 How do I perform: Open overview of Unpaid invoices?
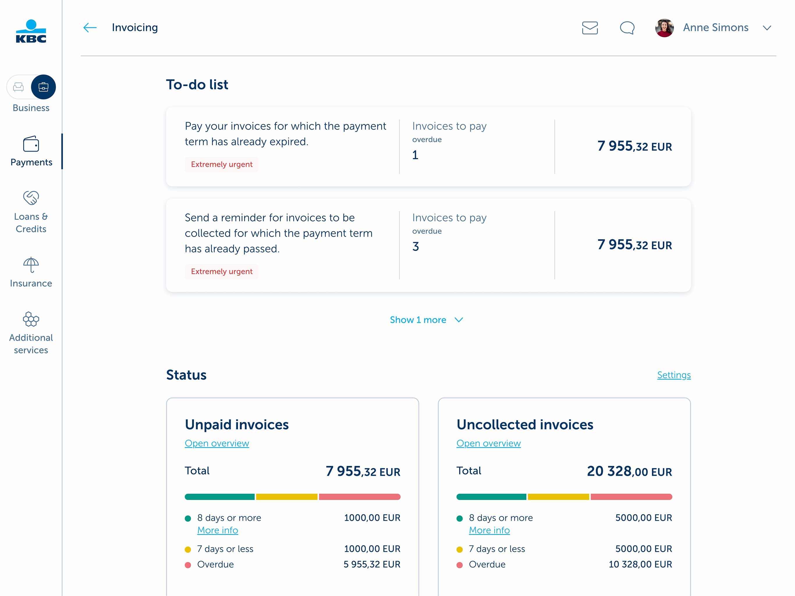coord(217,443)
